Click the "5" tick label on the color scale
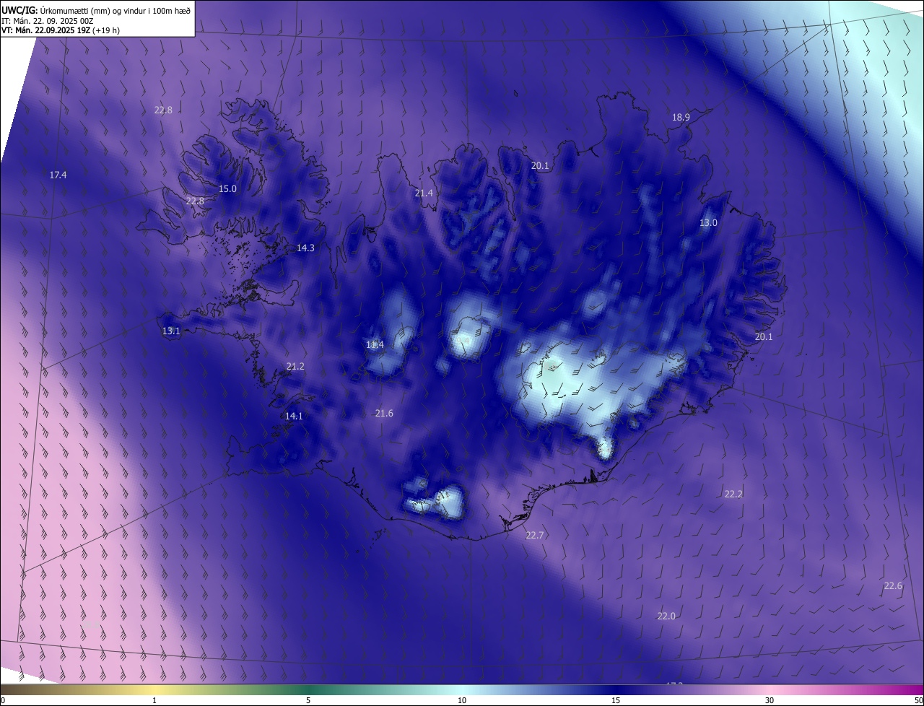Screen dimensions: 924x706 (x=308, y=700)
